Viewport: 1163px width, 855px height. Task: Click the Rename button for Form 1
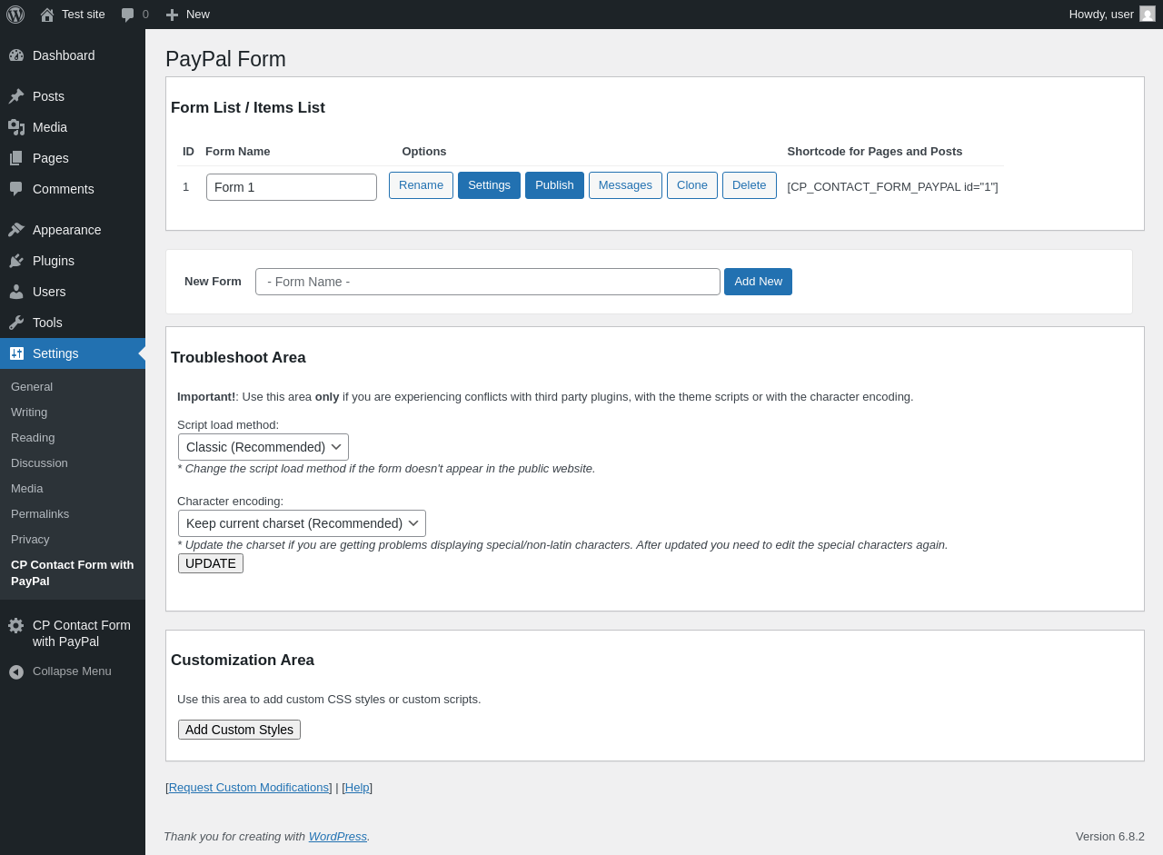(x=421, y=185)
